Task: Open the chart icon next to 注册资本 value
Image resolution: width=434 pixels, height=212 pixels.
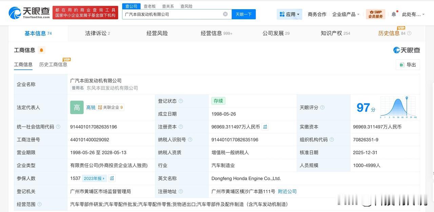Action: (x=265, y=127)
